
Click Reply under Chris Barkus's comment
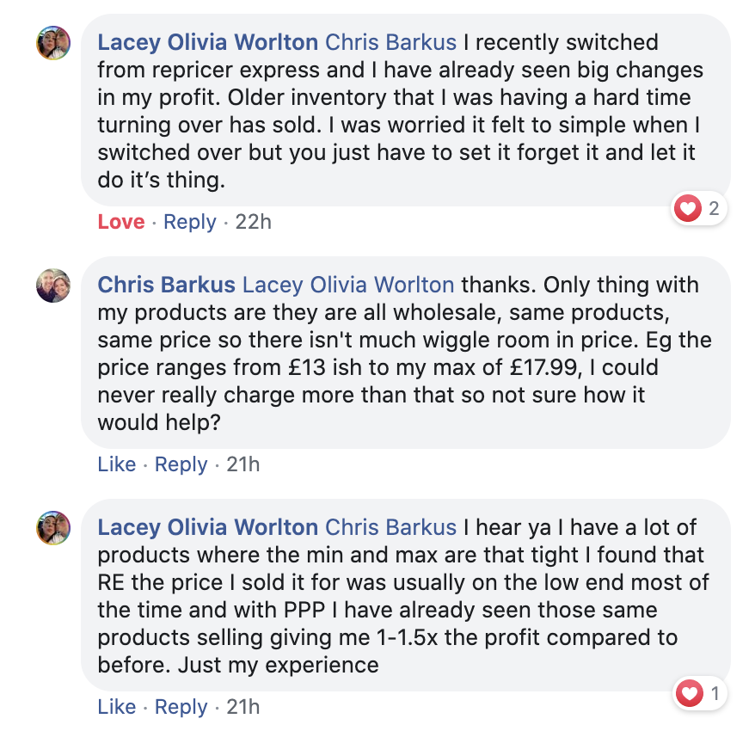click(181, 464)
